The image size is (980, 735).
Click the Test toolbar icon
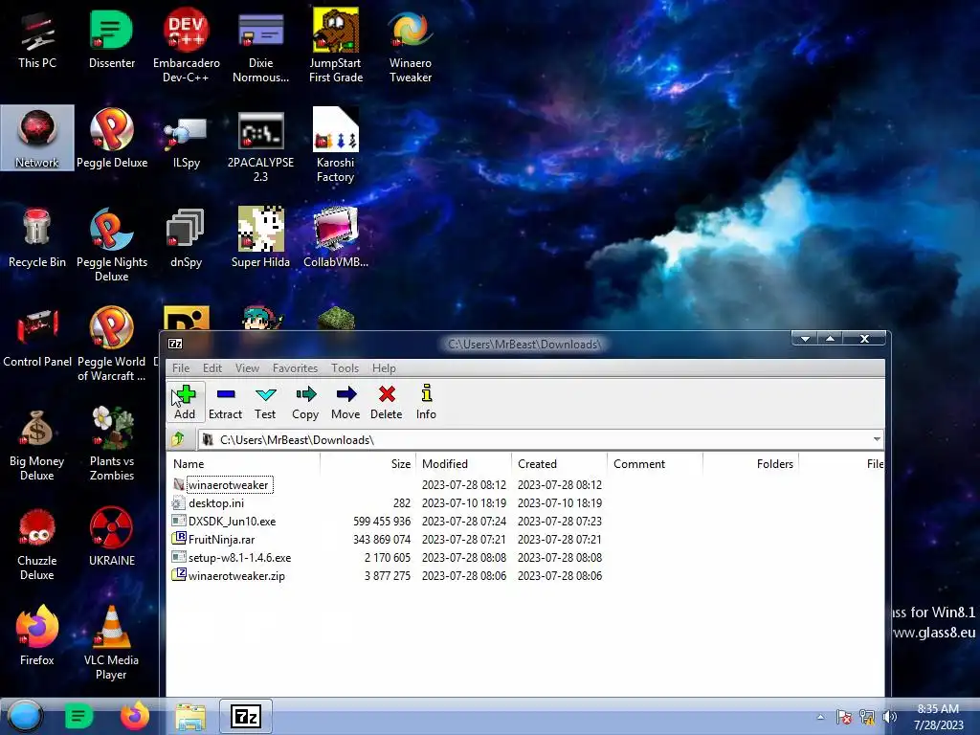[x=265, y=402]
